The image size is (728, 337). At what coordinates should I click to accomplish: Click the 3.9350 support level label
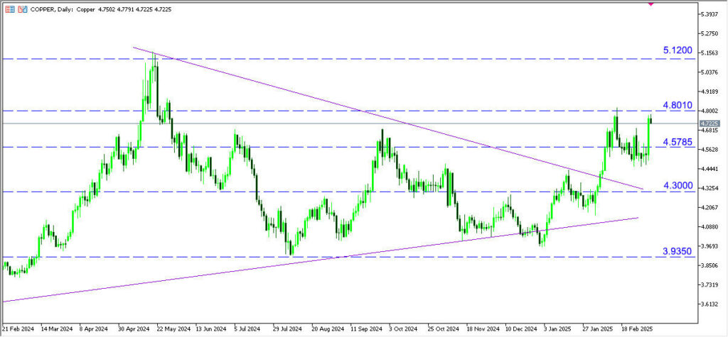point(677,251)
